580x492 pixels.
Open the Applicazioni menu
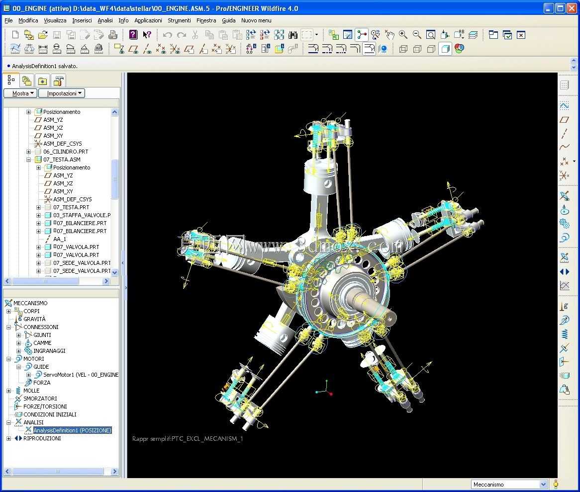(148, 20)
